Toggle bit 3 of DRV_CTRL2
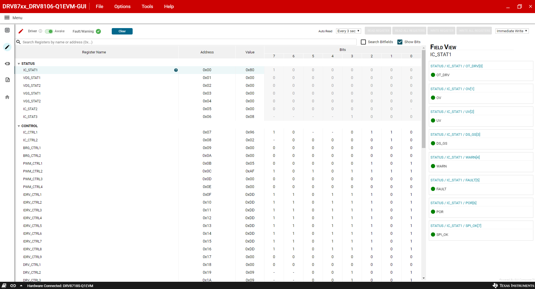 coord(352,273)
